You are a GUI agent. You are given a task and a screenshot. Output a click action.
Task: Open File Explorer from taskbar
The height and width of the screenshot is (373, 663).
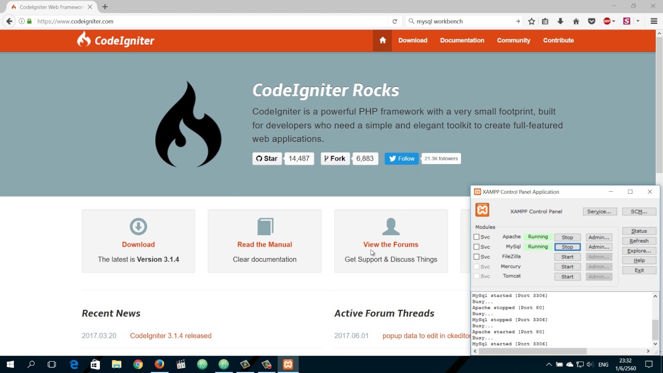pyautogui.click(x=117, y=365)
